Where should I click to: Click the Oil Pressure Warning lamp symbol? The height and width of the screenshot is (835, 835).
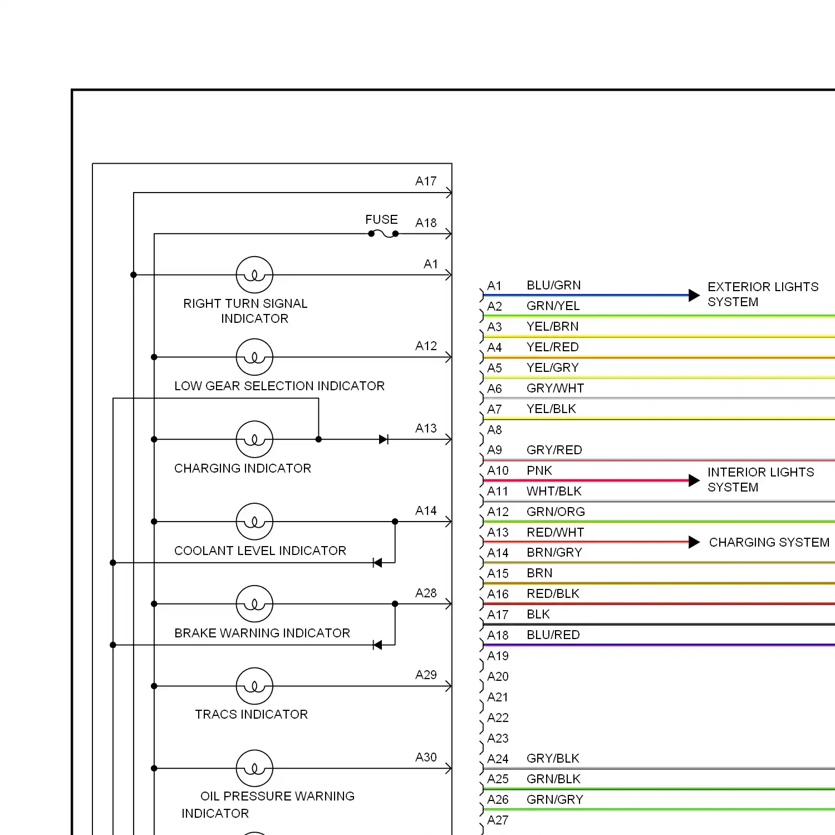coord(254,769)
